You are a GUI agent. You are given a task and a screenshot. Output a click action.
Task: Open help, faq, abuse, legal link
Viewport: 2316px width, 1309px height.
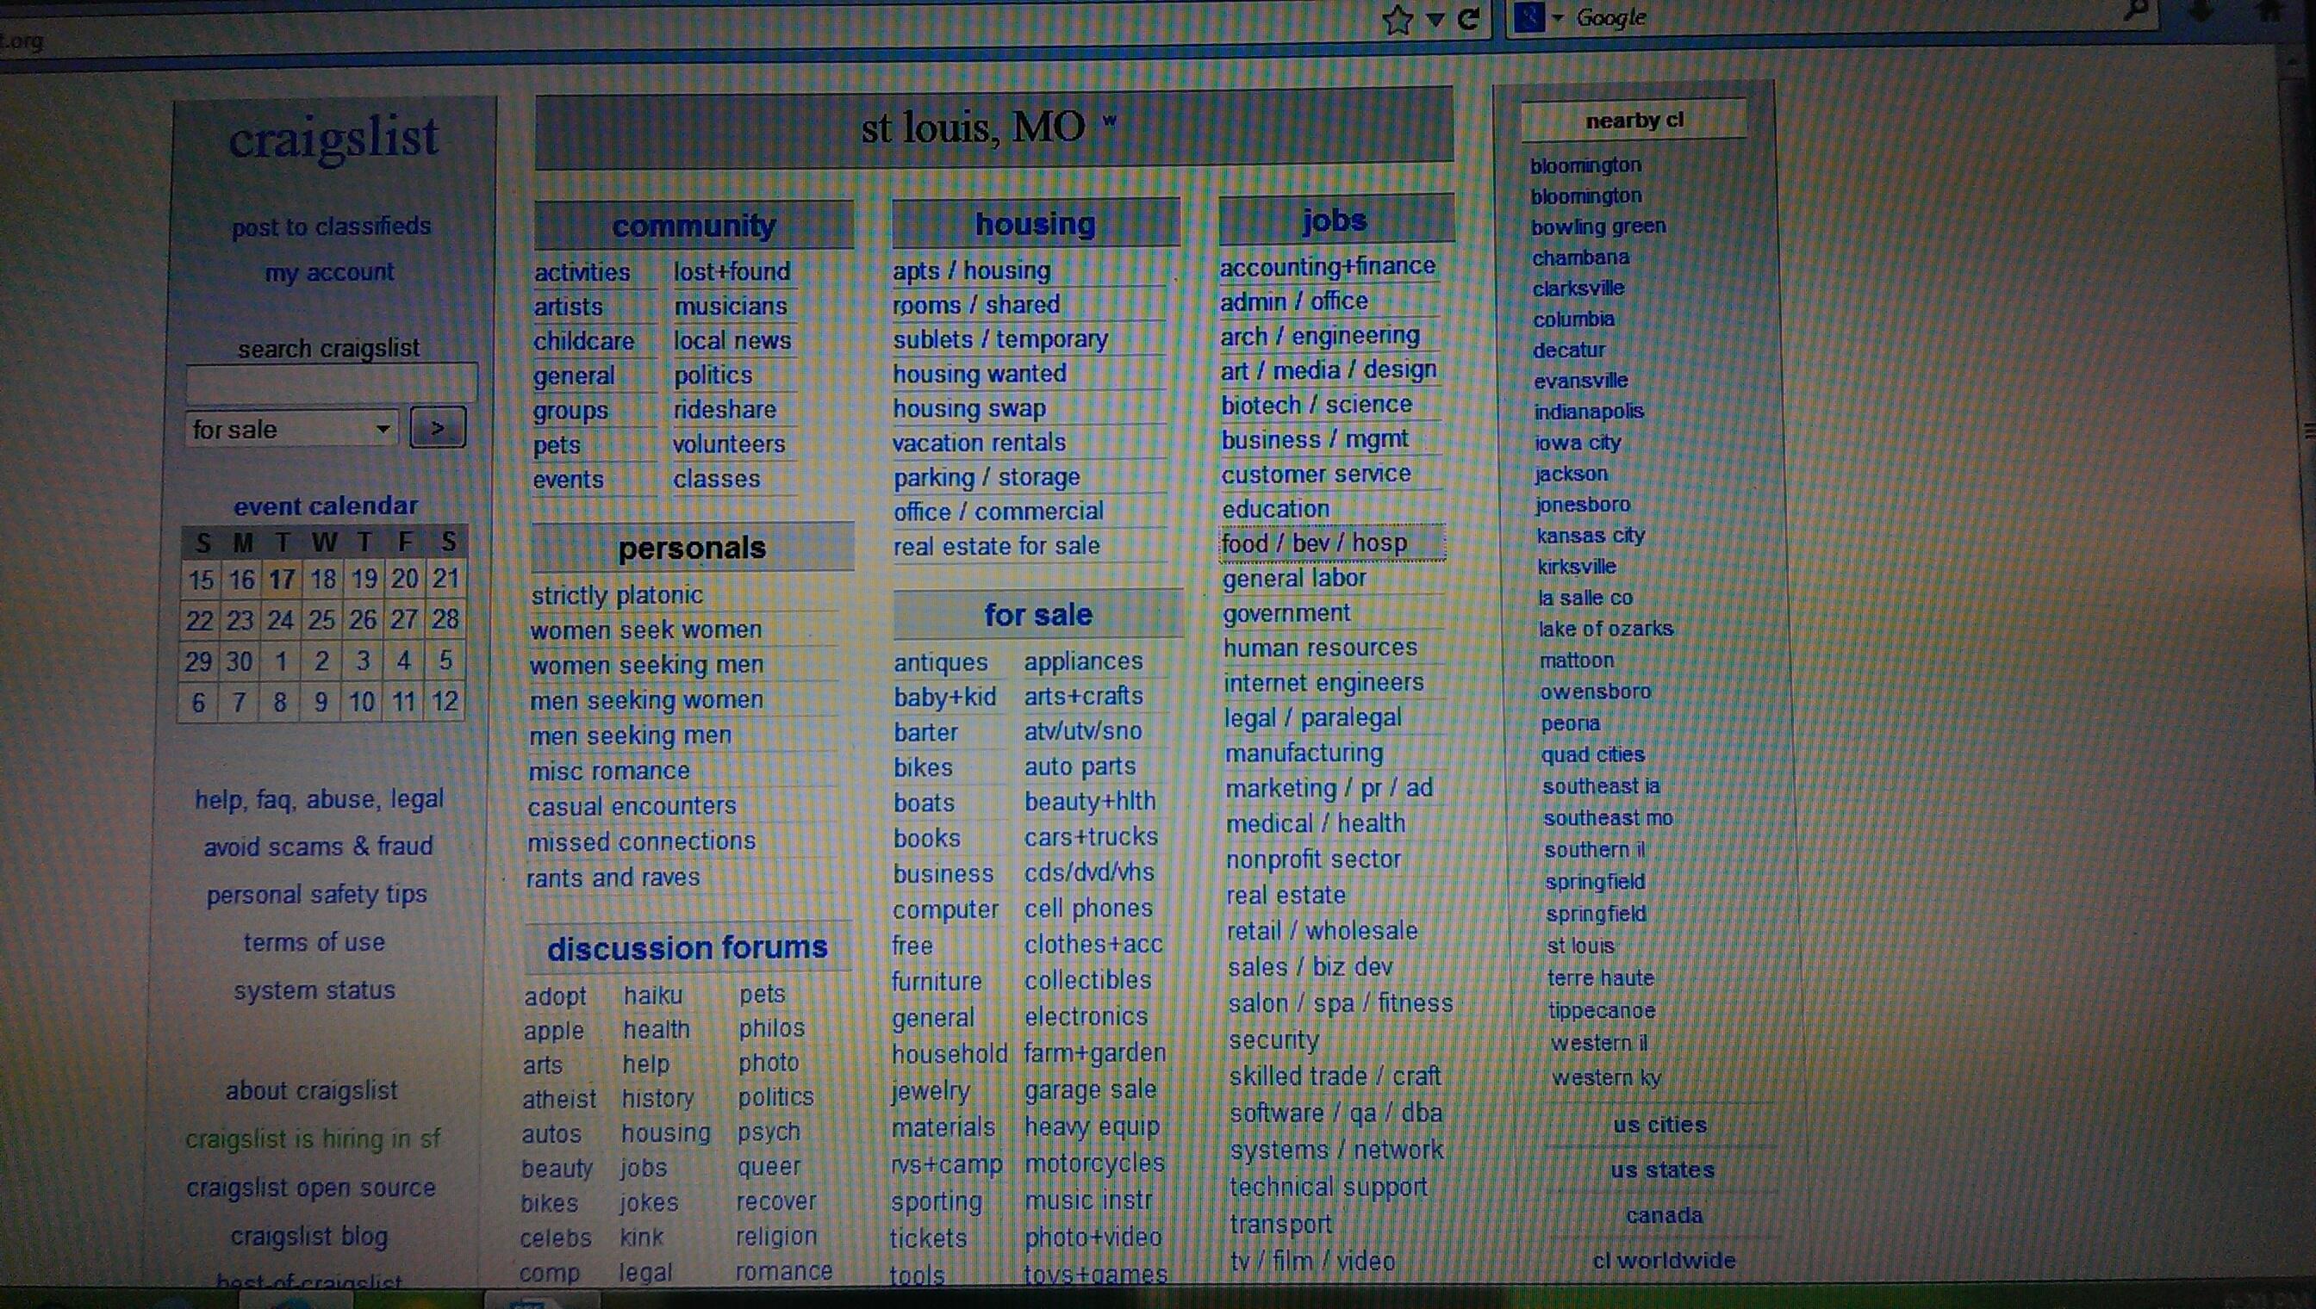tap(320, 799)
